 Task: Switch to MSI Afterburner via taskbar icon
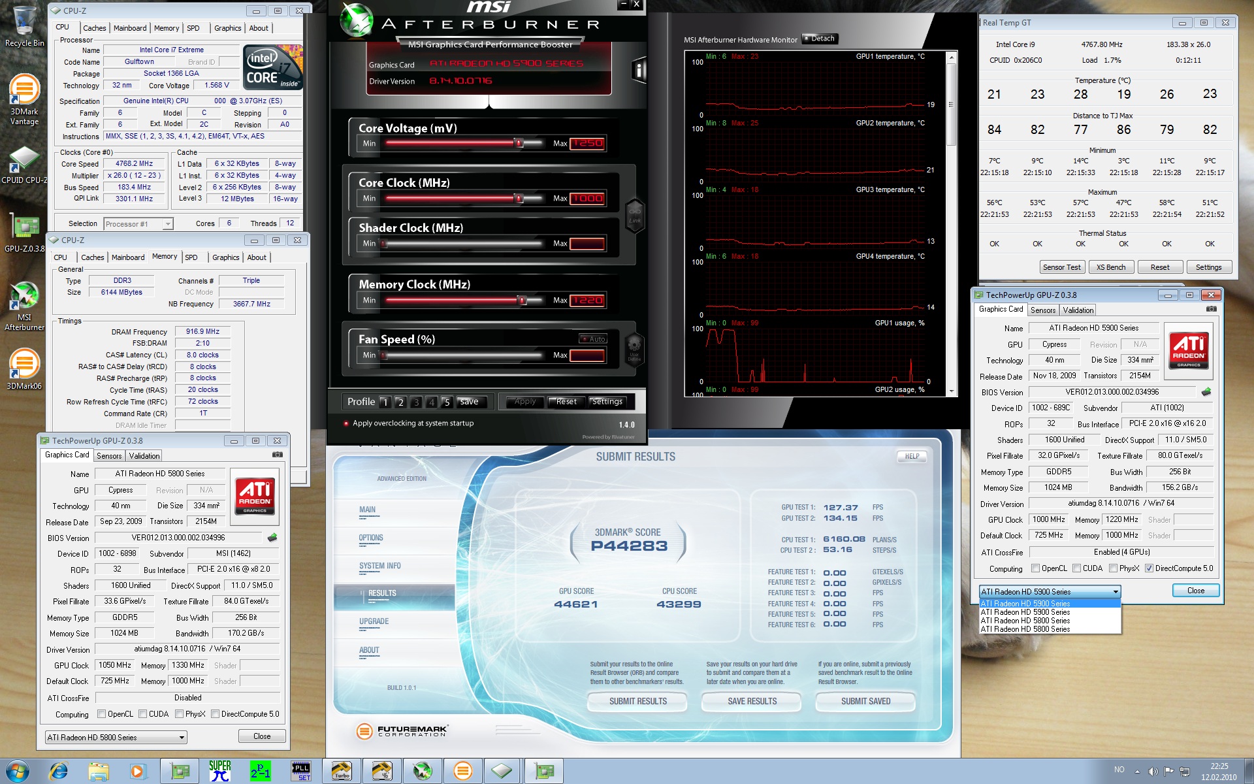point(423,771)
